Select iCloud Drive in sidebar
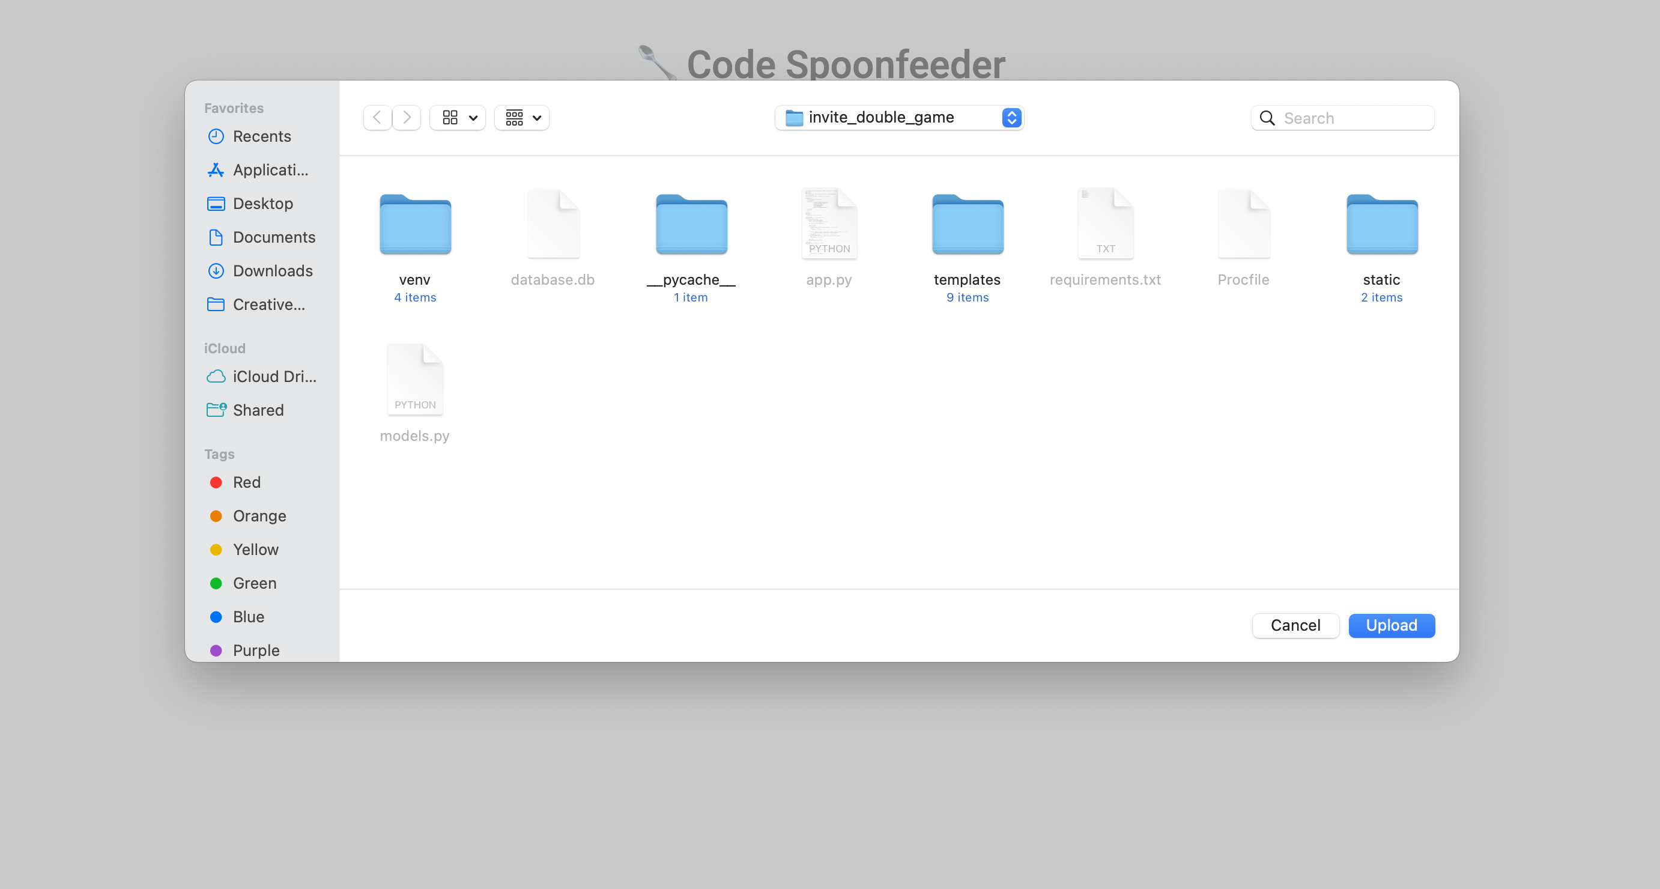 point(274,377)
